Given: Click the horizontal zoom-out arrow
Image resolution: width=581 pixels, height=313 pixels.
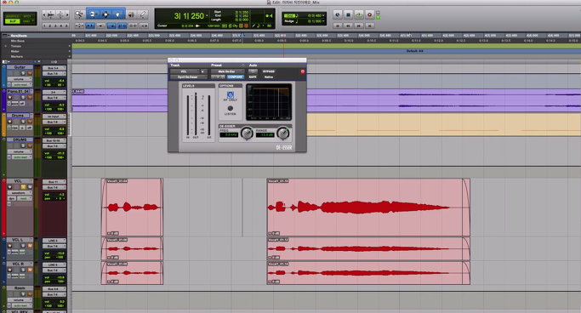Looking at the screenshot, I should tap(44, 14).
